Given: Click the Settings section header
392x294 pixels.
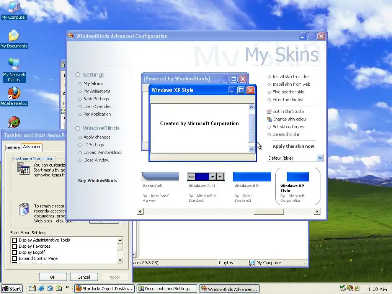Looking at the screenshot, I should coord(90,75).
